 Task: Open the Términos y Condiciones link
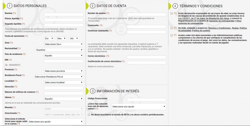coord(219,28)
